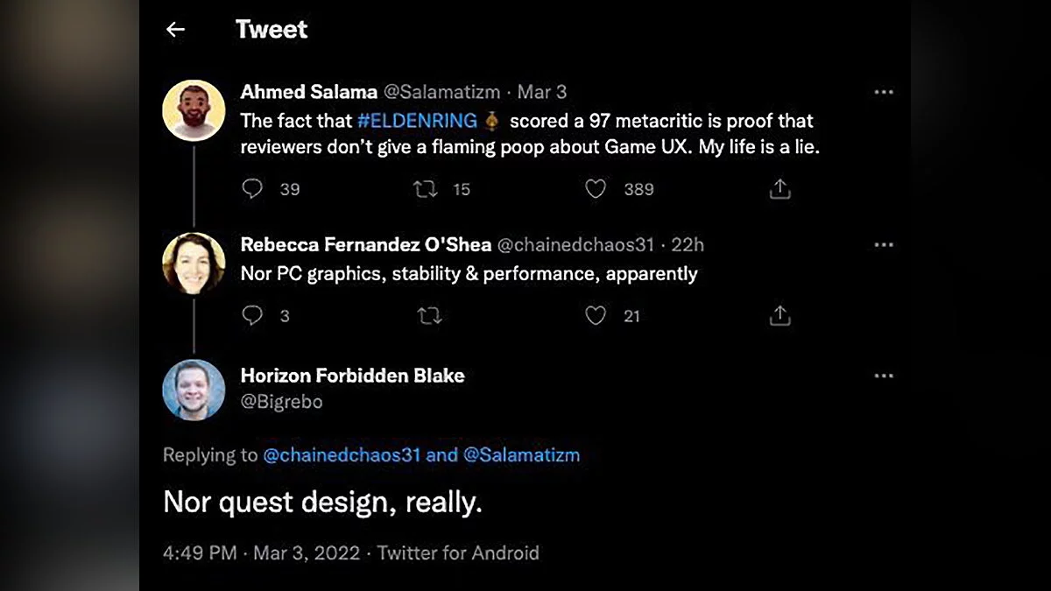Open more options on Ahmed Salama's tweet
The width and height of the screenshot is (1051, 591).
(x=884, y=92)
